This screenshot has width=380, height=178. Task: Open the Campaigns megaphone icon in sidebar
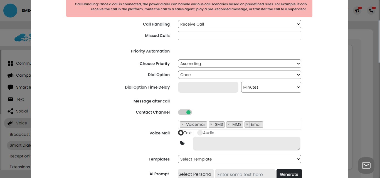coord(10,75)
